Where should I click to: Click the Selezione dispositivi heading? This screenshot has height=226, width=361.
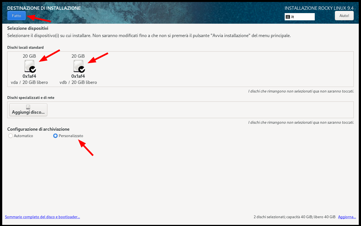[28, 28]
